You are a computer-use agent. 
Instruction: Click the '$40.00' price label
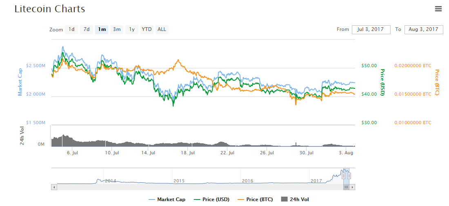(369, 94)
